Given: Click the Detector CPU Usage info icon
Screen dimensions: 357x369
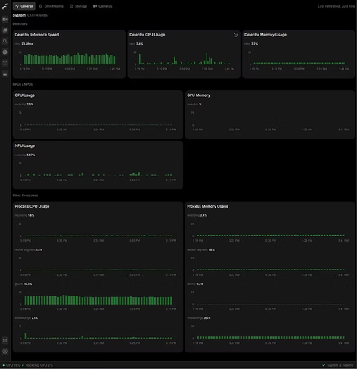Looking at the screenshot, I should pos(236,35).
